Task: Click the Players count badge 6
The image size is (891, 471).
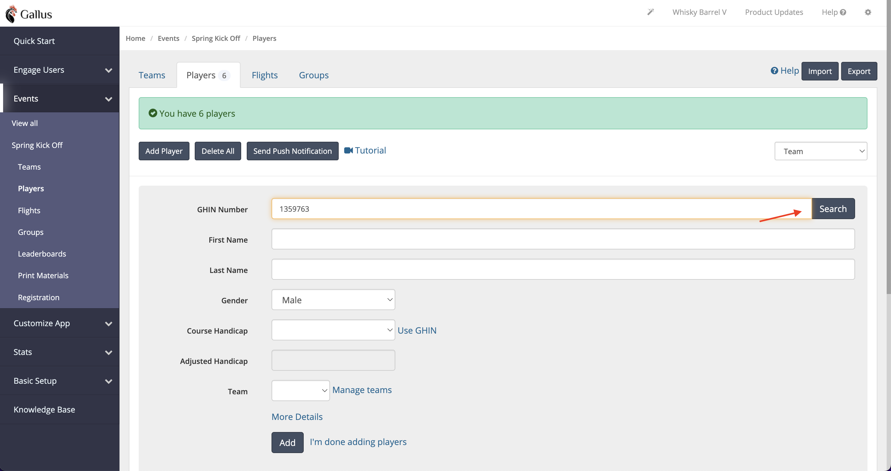Action: [x=224, y=76]
